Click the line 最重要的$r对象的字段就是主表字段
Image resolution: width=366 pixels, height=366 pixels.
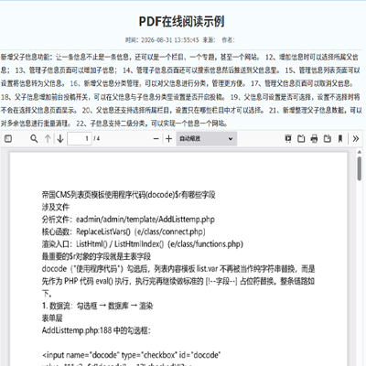pos(96,256)
